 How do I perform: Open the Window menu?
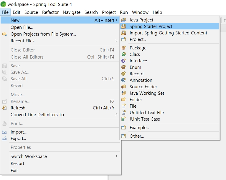tap(140, 12)
